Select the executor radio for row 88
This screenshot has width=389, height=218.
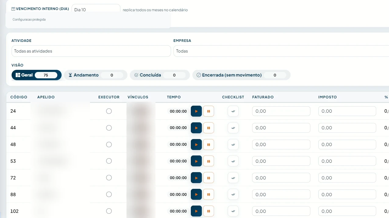coord(109,195)
